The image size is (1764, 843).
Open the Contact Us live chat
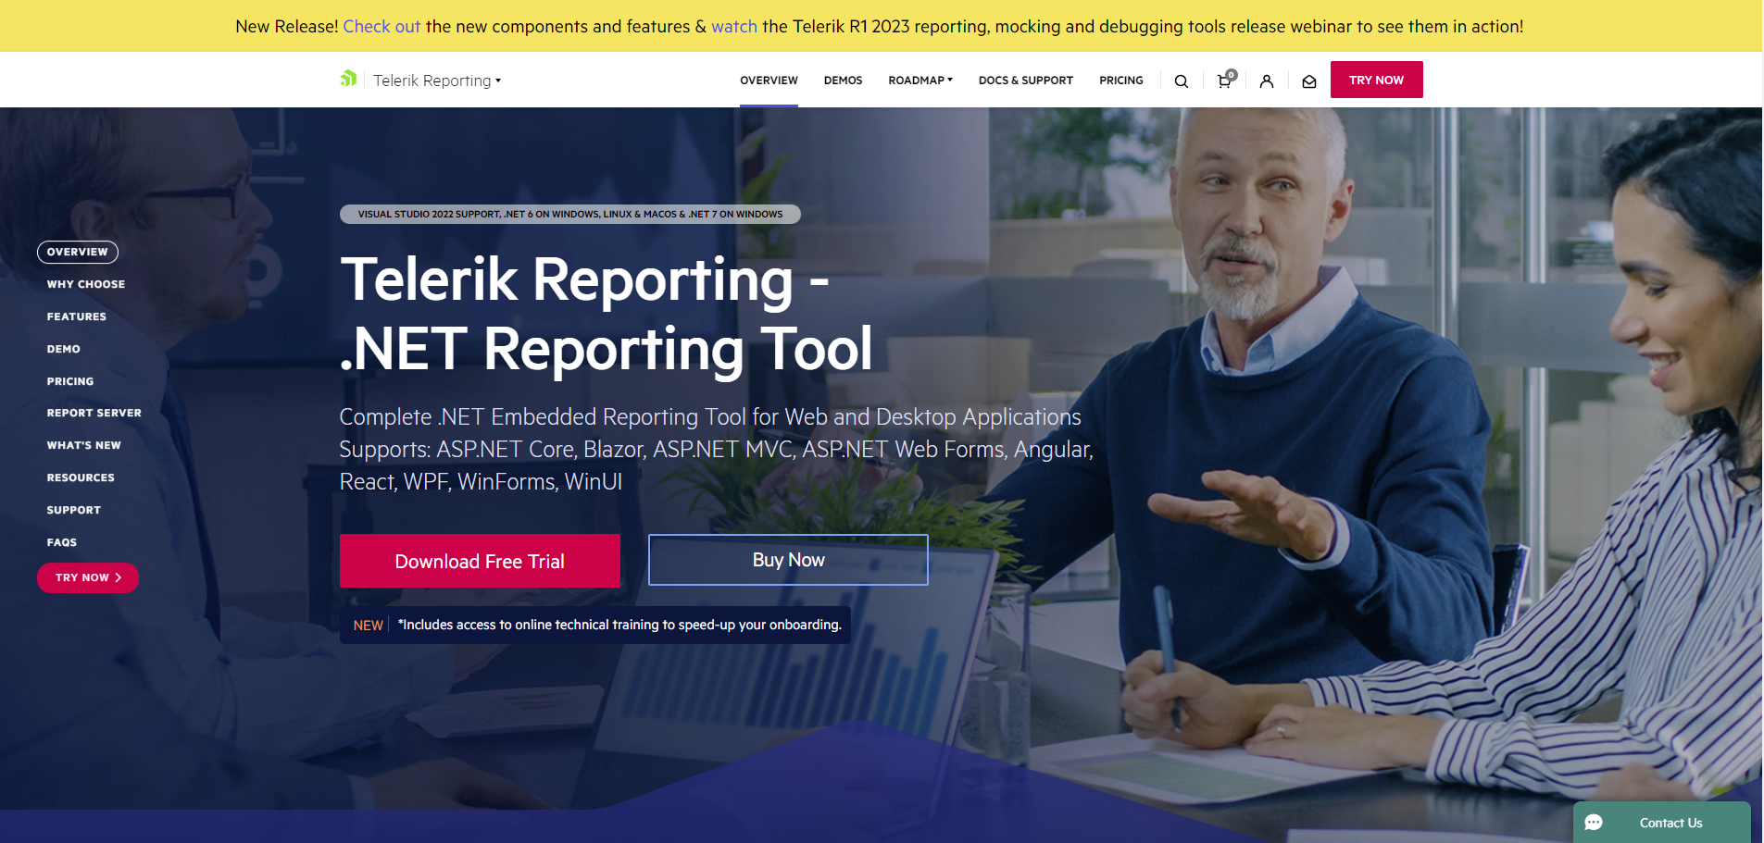[x=1662, y=822]
